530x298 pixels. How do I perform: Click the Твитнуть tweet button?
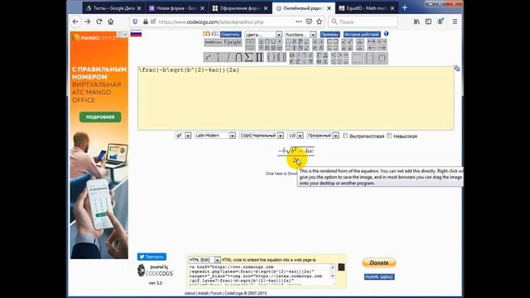coord(152,257)
